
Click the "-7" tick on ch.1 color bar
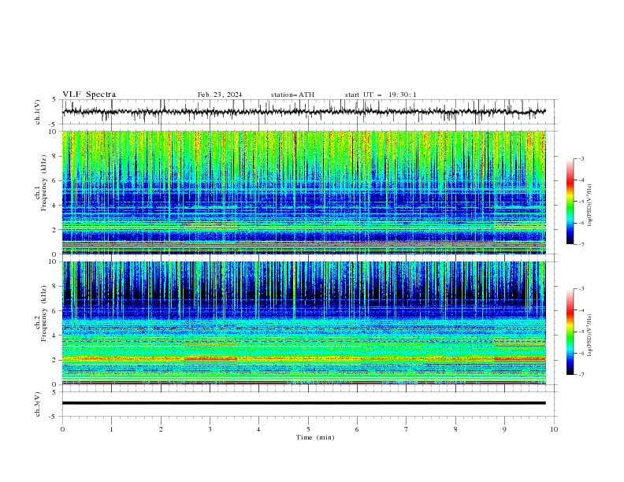[x=581, y=245]
